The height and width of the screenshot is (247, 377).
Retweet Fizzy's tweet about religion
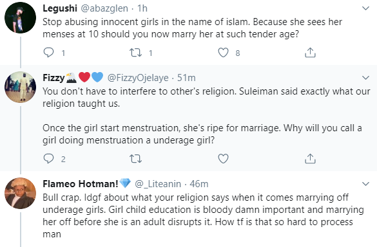pos(135,159)
